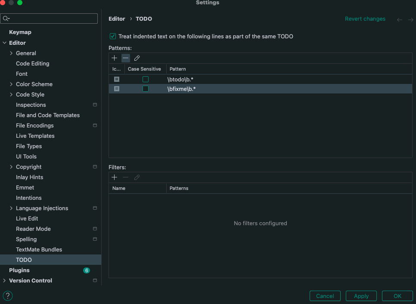Screen dimensions: 416x304
Task: Open Keymap settings
Action: click(x=20, y=32)
